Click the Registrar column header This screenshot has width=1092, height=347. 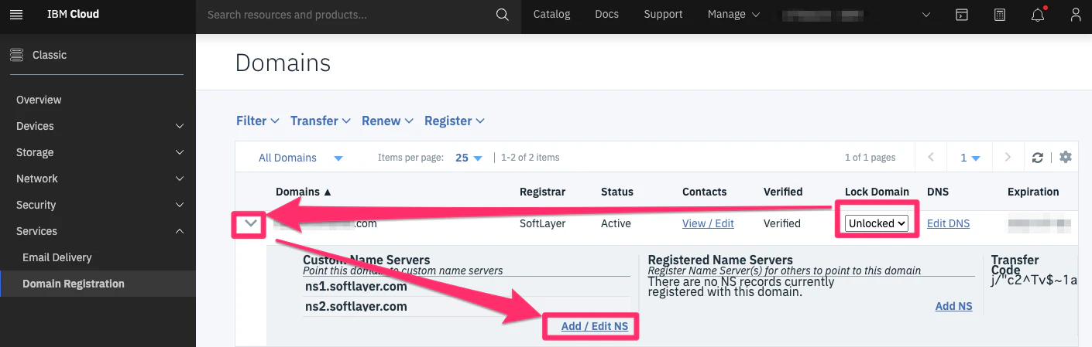(x=542, y=192)
